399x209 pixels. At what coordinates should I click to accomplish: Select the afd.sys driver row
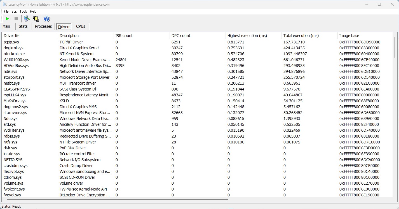point(197,124)
